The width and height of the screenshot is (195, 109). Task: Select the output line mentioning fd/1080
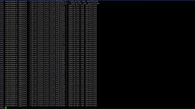point(48,51)
